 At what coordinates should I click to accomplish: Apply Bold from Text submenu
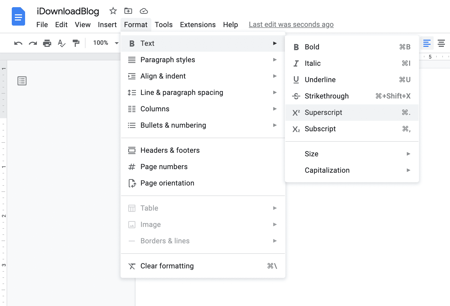[352, 47]
